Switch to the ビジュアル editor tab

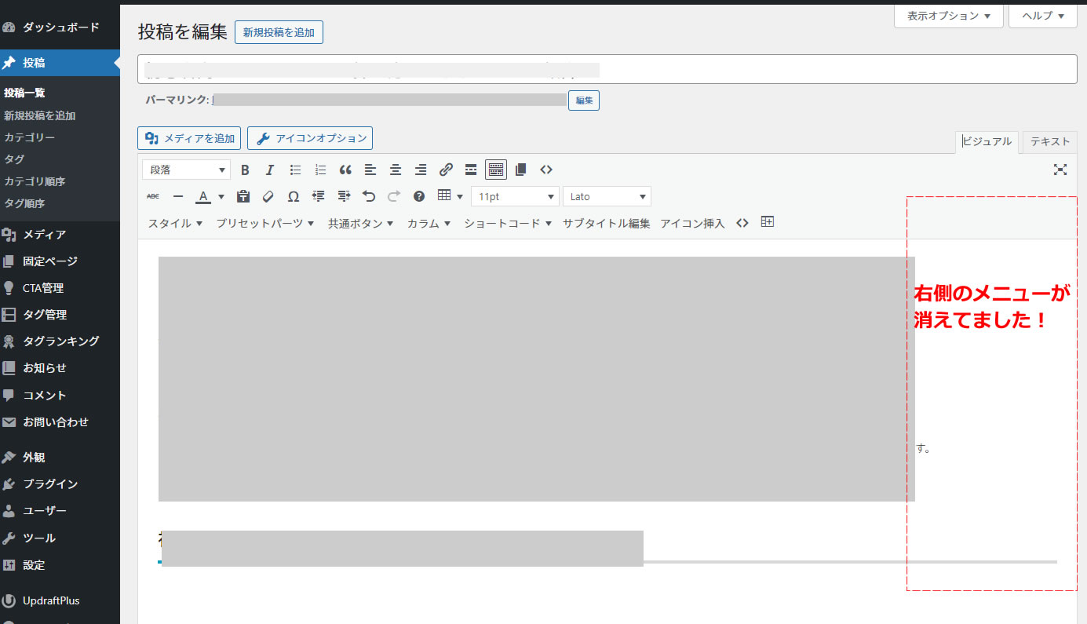pos(987,142)
